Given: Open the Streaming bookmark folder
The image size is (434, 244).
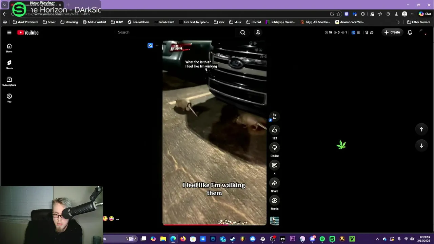Looking at the screenshot, I should pyautogui.click(x=69, y=22).
